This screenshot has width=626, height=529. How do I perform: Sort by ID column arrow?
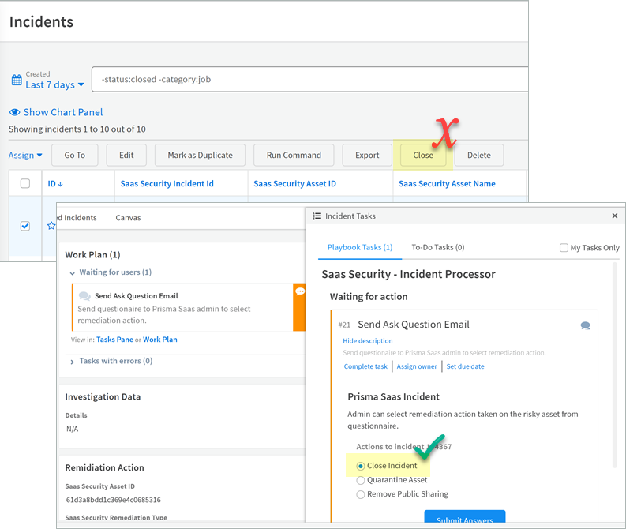(60, 184)
